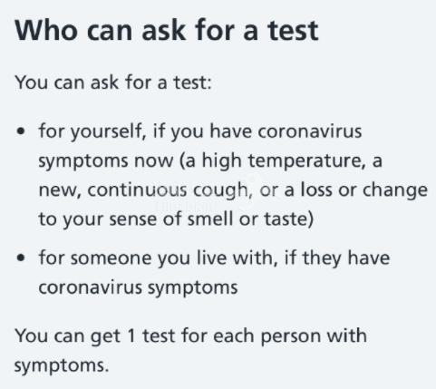The image size is (436, 389).
Task: Click the 'Who can ask for a test' heading
Action: pos(167,31)
